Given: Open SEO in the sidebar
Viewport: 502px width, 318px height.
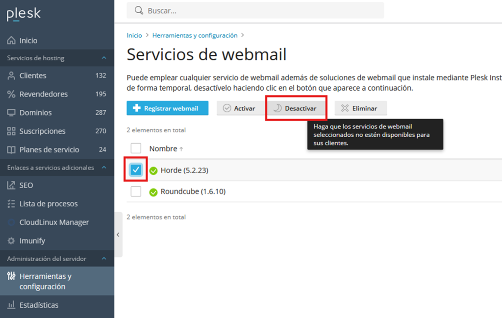Looking at the screenshot, I should (57, 185).
